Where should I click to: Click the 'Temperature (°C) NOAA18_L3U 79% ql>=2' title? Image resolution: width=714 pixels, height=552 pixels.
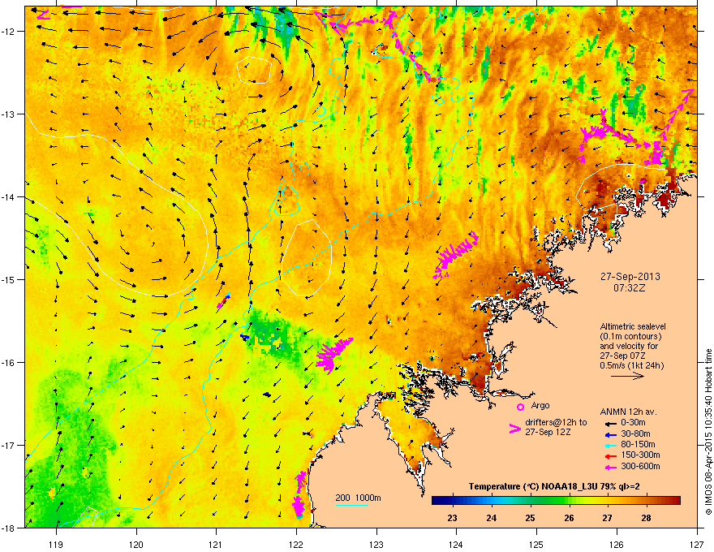554,487
